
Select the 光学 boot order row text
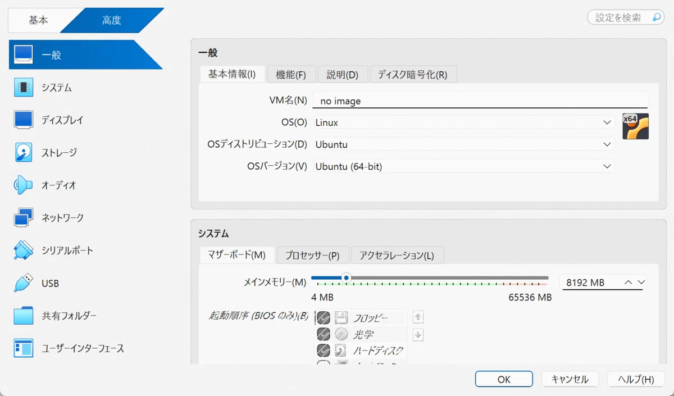363,334
